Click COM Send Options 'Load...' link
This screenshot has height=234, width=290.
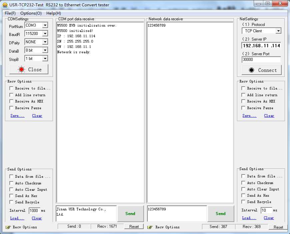pos(17,218)
